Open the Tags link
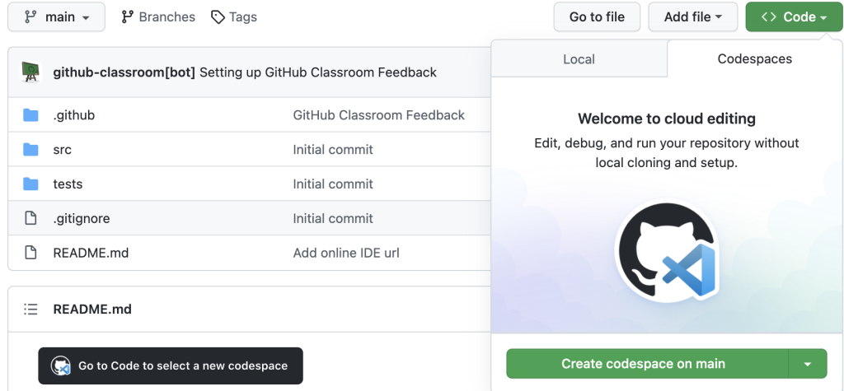844x391 pixels. 234,16
